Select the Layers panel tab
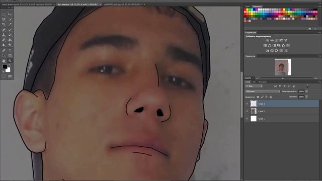This screenshot has height=181, width=322. pos(248,82)
